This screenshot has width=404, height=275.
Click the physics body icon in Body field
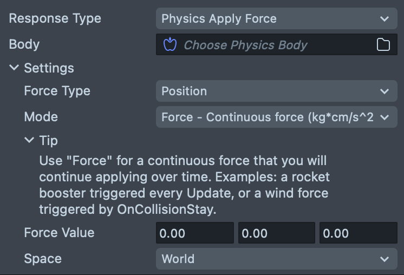(x=170, y=44)
